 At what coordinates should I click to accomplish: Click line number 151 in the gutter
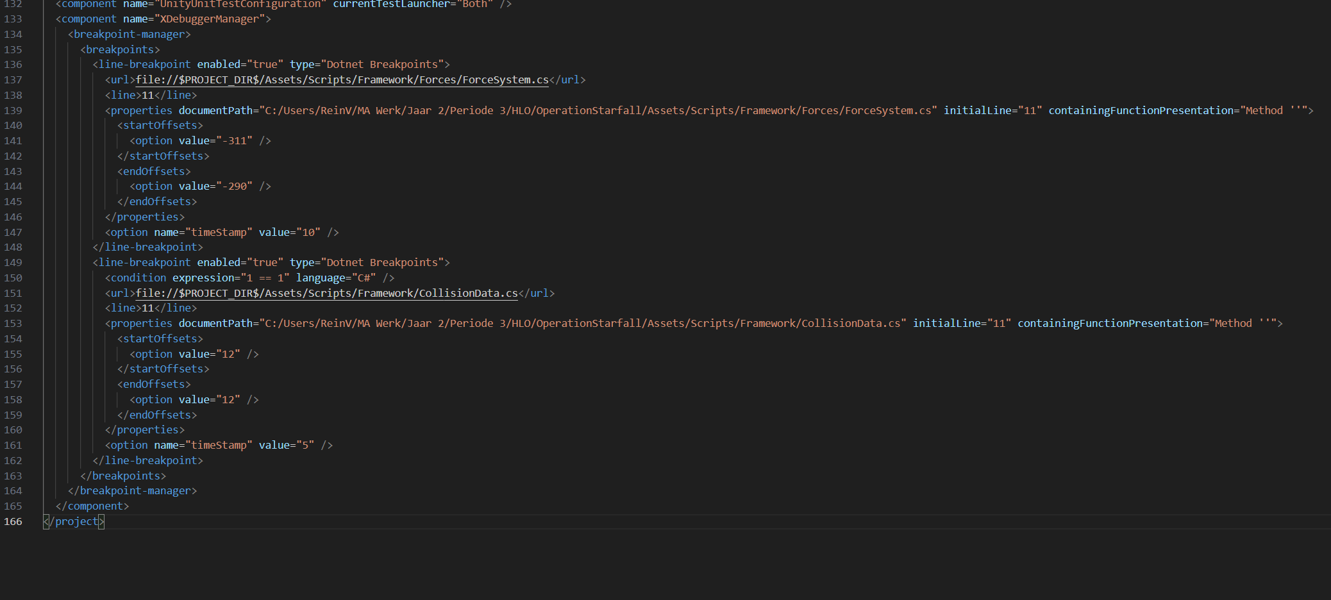(13, 293)
